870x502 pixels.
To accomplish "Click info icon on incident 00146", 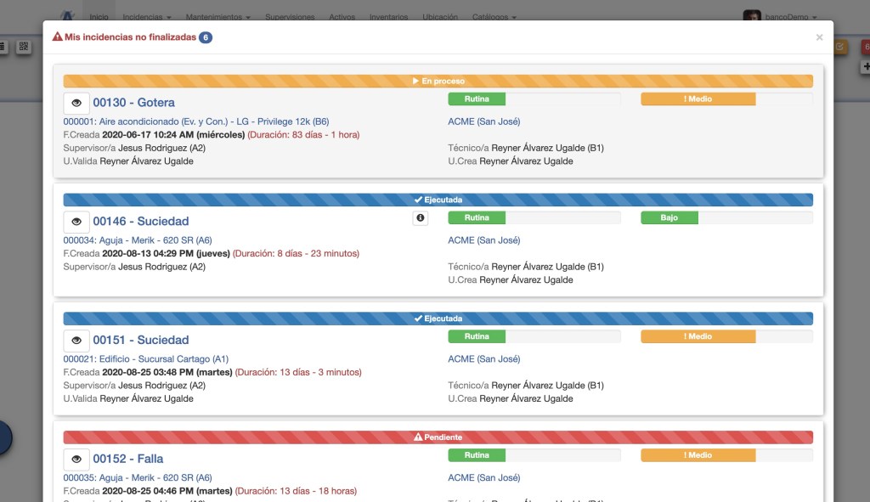I will click(x=420, y=218).
